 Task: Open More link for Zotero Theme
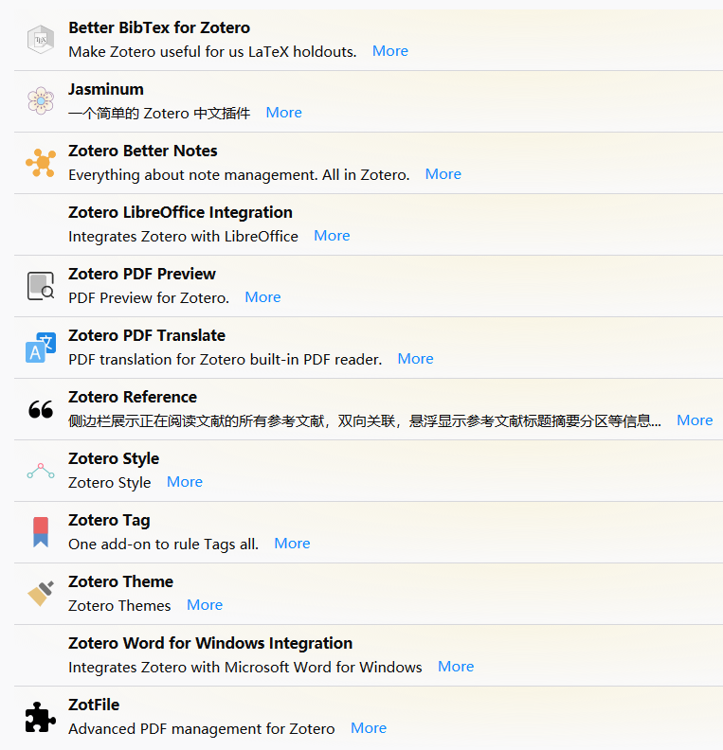(205, 605)
